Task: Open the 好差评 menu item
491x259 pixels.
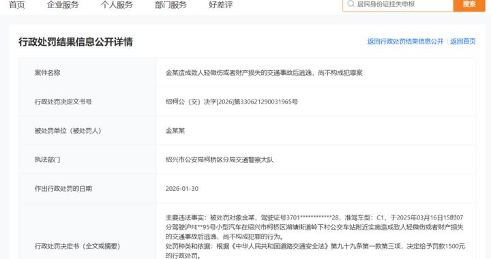Action: [x=221, y=5]
